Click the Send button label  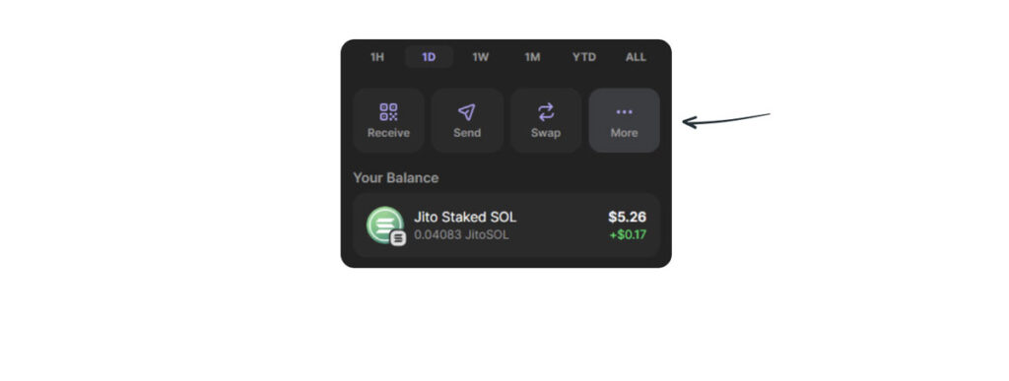467,133
